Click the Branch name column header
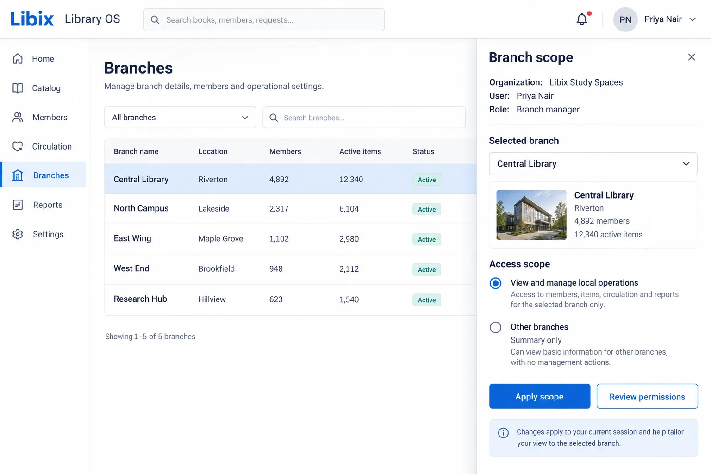The image size is (711, 474). (136, 151)
